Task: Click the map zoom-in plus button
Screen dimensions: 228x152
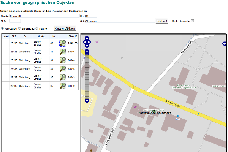Action: click(87, 51)
